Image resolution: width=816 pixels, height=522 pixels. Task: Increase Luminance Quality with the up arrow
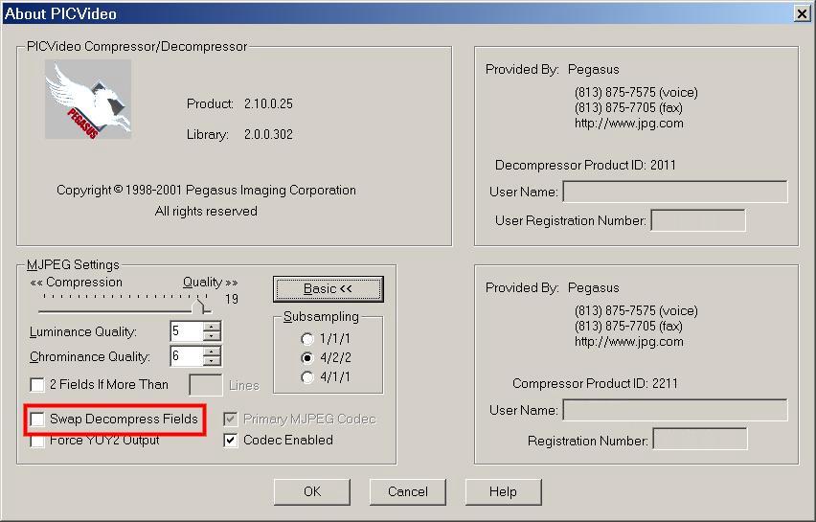click(x=212, y=327)
